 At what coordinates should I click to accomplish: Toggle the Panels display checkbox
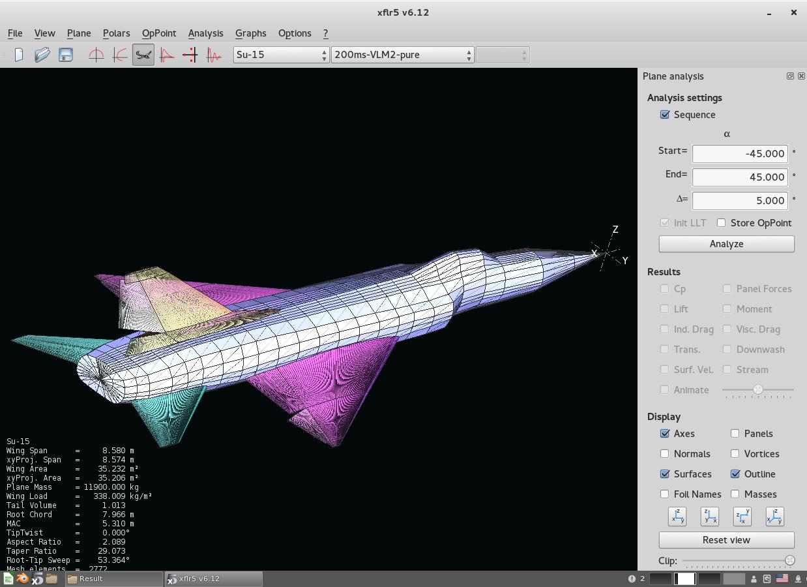click(735, 434)
